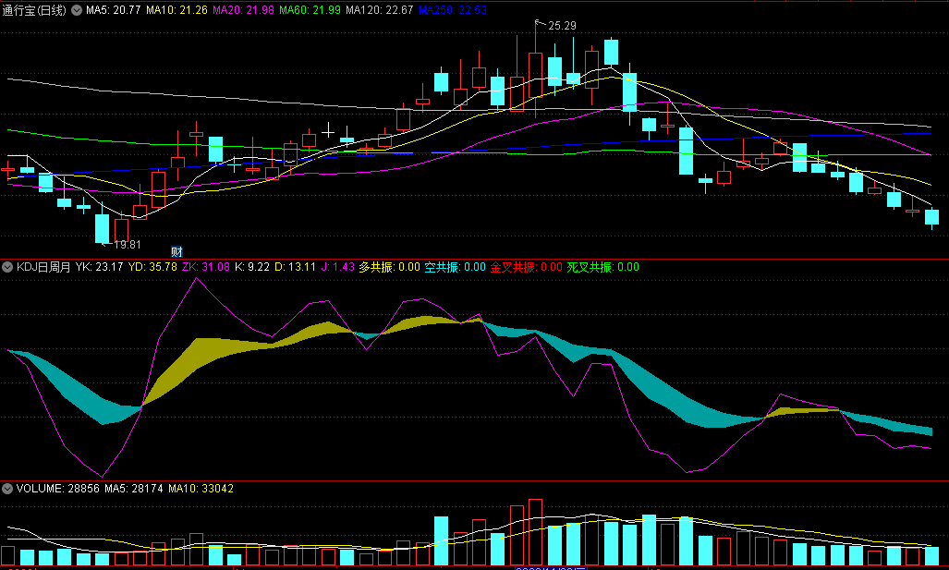
Task: Click the MA60: 21.99 label
Action: pyautogui.click(x=310, y=10)
